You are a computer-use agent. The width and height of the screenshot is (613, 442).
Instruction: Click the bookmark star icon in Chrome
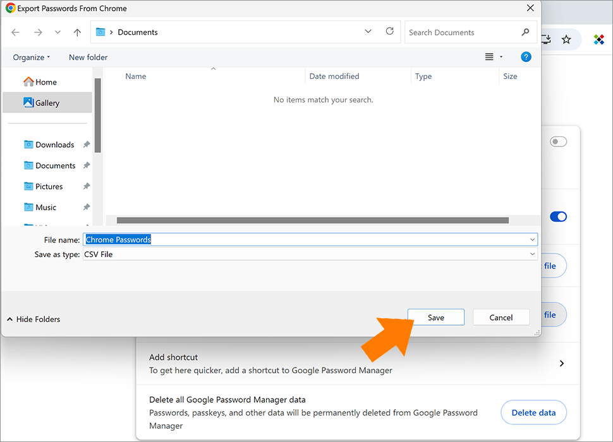pyautogui.click(x=566, y=40)
